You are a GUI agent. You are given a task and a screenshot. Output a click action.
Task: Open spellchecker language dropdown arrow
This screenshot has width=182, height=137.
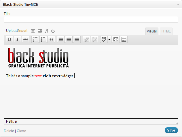pos(109,39)
